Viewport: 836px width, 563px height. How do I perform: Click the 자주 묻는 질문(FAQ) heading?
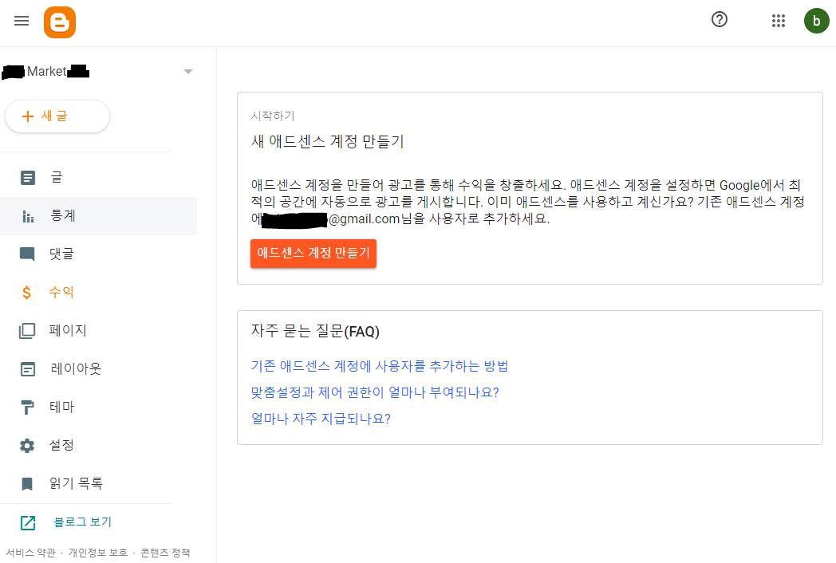coord(315,331)
